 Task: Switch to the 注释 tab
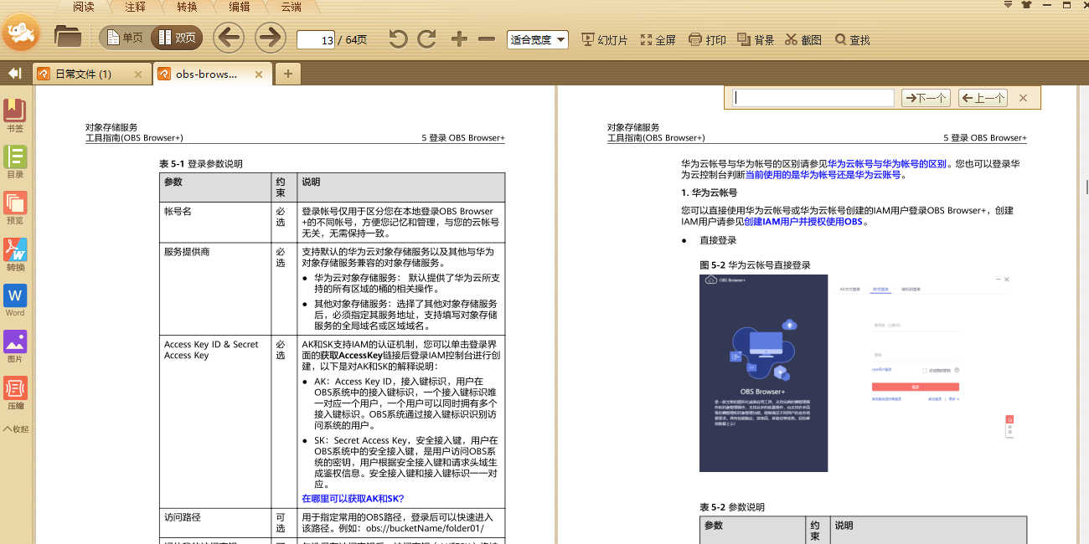pyautogui.click(x=135, y=7)
